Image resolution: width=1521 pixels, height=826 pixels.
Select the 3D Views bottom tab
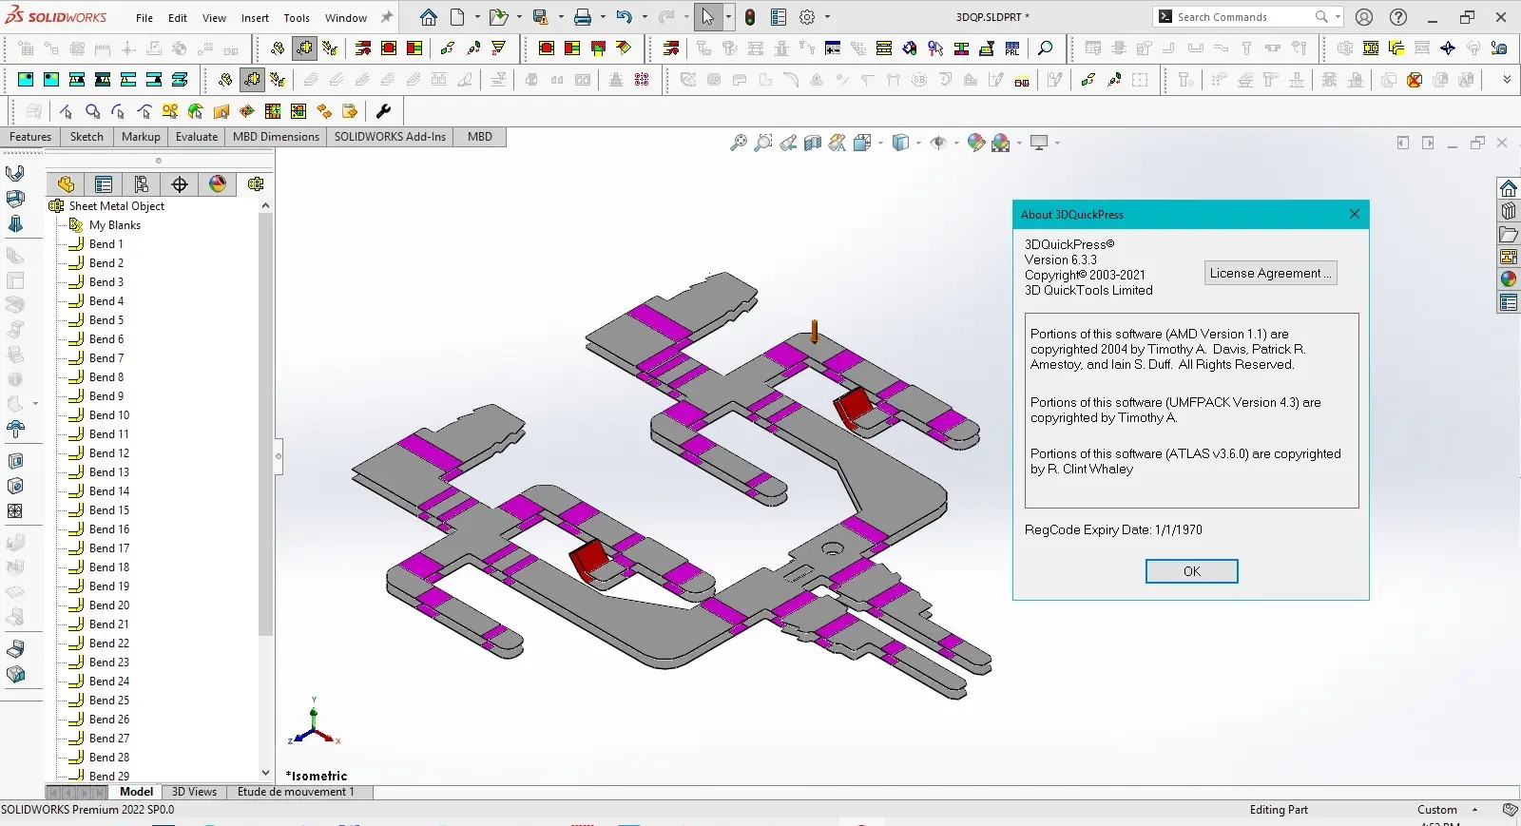pos(194,792)
